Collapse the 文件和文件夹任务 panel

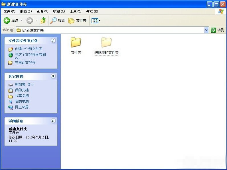point(53,41)
